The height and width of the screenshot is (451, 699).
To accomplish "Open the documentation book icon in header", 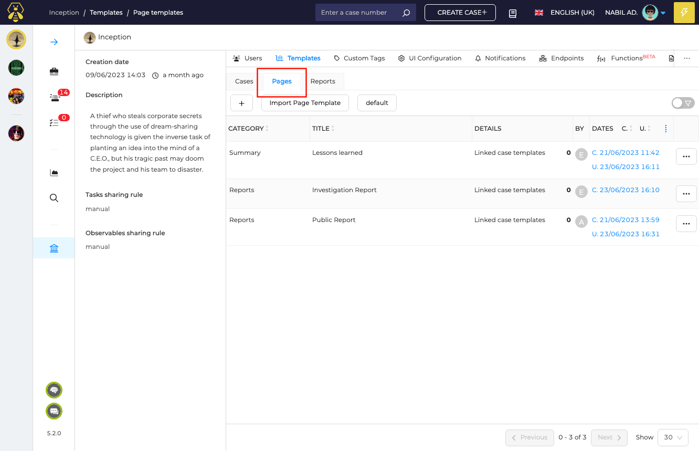I will click(x=513, y=13).
